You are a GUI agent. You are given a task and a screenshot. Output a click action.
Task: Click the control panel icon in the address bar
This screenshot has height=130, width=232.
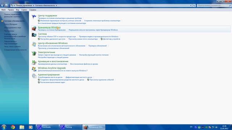(x=12, y=5)
